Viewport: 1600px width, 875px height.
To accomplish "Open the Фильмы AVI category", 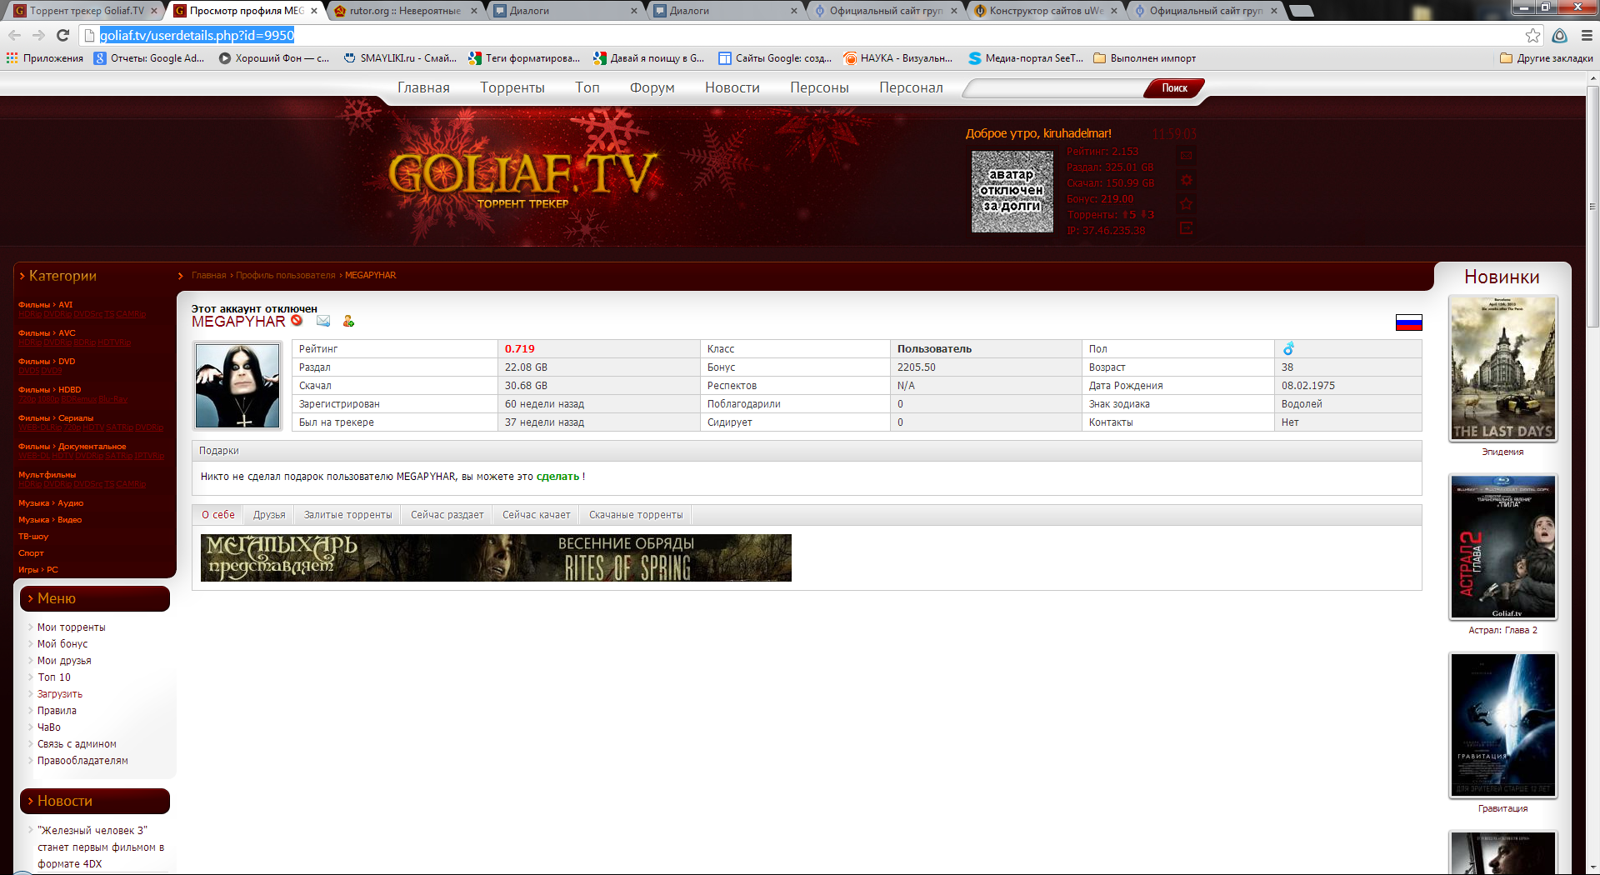I will pyautogui.click(x=46, y=305).
